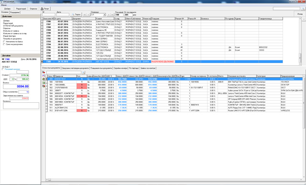Click the Изход button

point(300,14)
